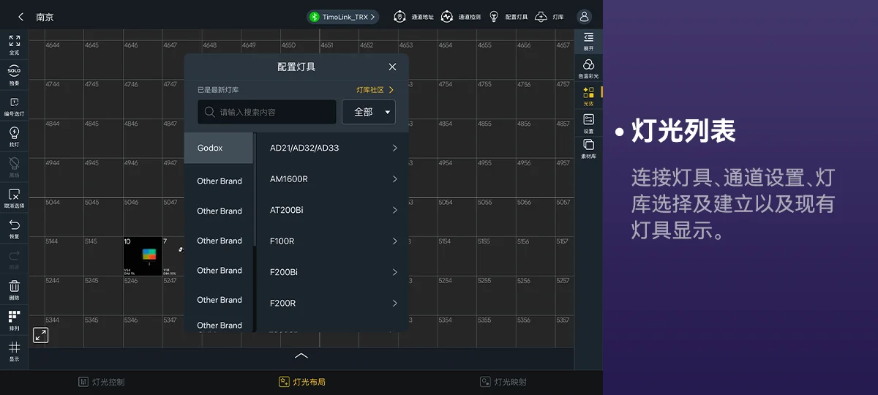Open the 排列 arrange tool
Screen dimensions: 878x395
(14, 320)
